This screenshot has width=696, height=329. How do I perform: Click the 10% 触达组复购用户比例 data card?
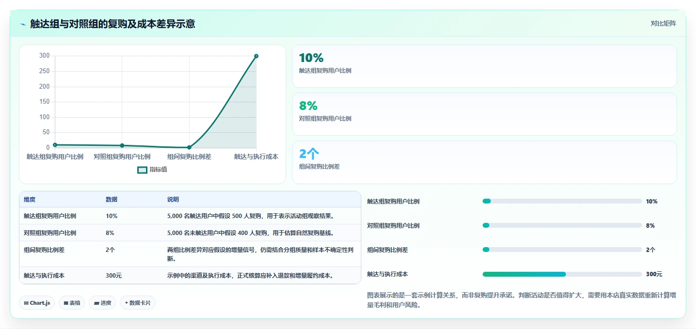pos(484,66)
